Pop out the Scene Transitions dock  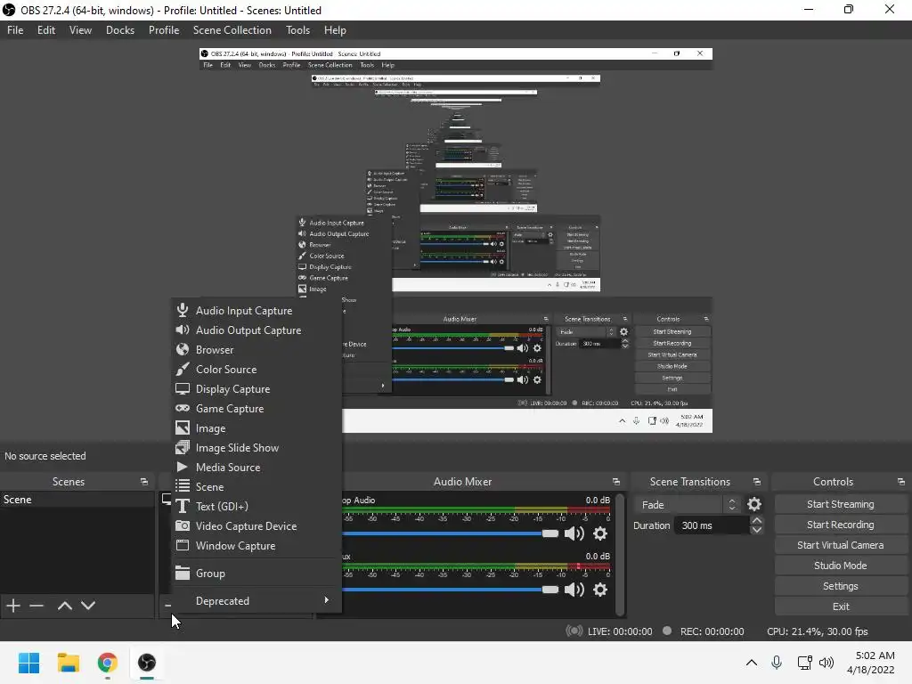coord(757,482)
